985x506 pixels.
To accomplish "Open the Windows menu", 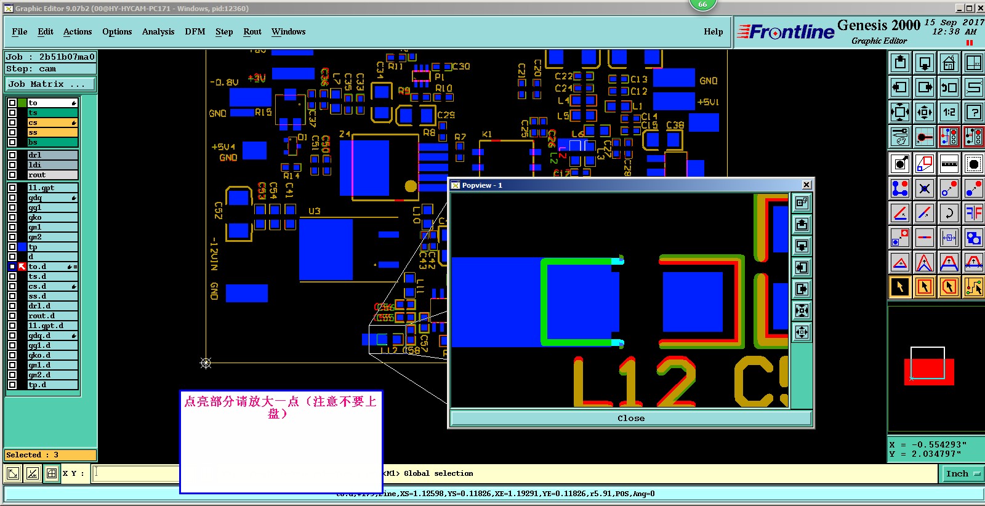I will pyautogui.click(x=289, y=31).
